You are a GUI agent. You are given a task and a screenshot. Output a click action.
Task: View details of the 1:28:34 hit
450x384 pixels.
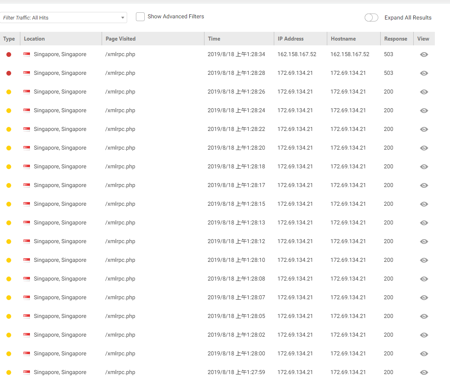click(x=424, y=55)
